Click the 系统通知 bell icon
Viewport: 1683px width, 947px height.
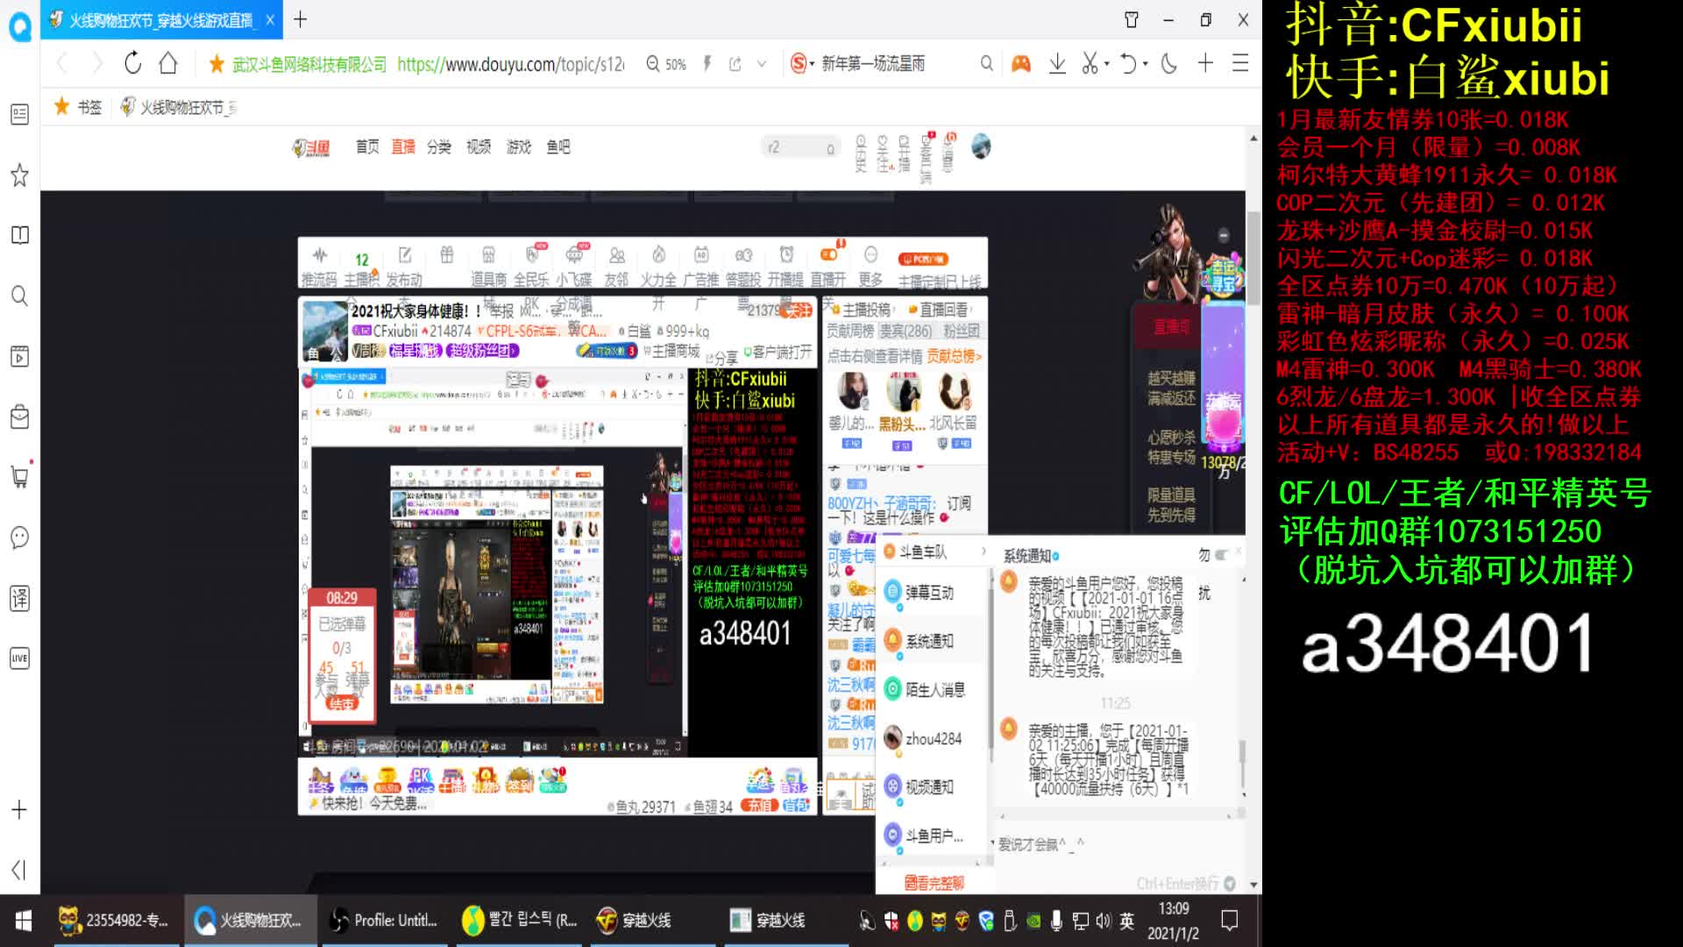click(x=895, y=641)
